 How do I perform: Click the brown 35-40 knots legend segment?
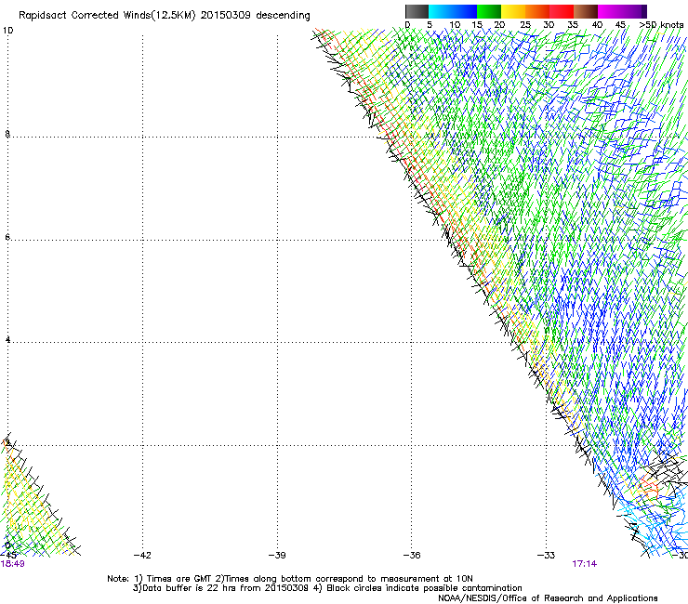coord(586,11)
